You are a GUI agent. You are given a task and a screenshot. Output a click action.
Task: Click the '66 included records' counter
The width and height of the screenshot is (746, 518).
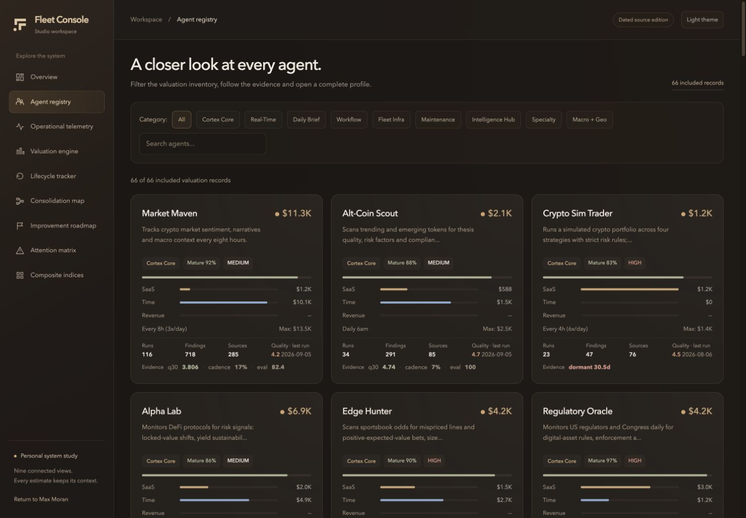(697, 83)
